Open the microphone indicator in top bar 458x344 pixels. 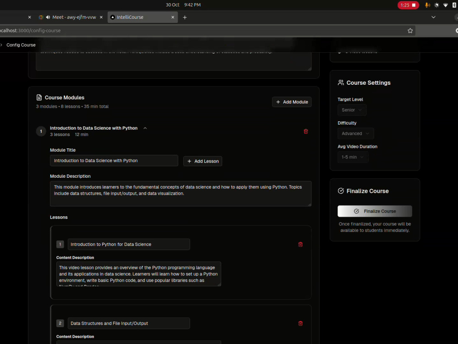[427, 5]
